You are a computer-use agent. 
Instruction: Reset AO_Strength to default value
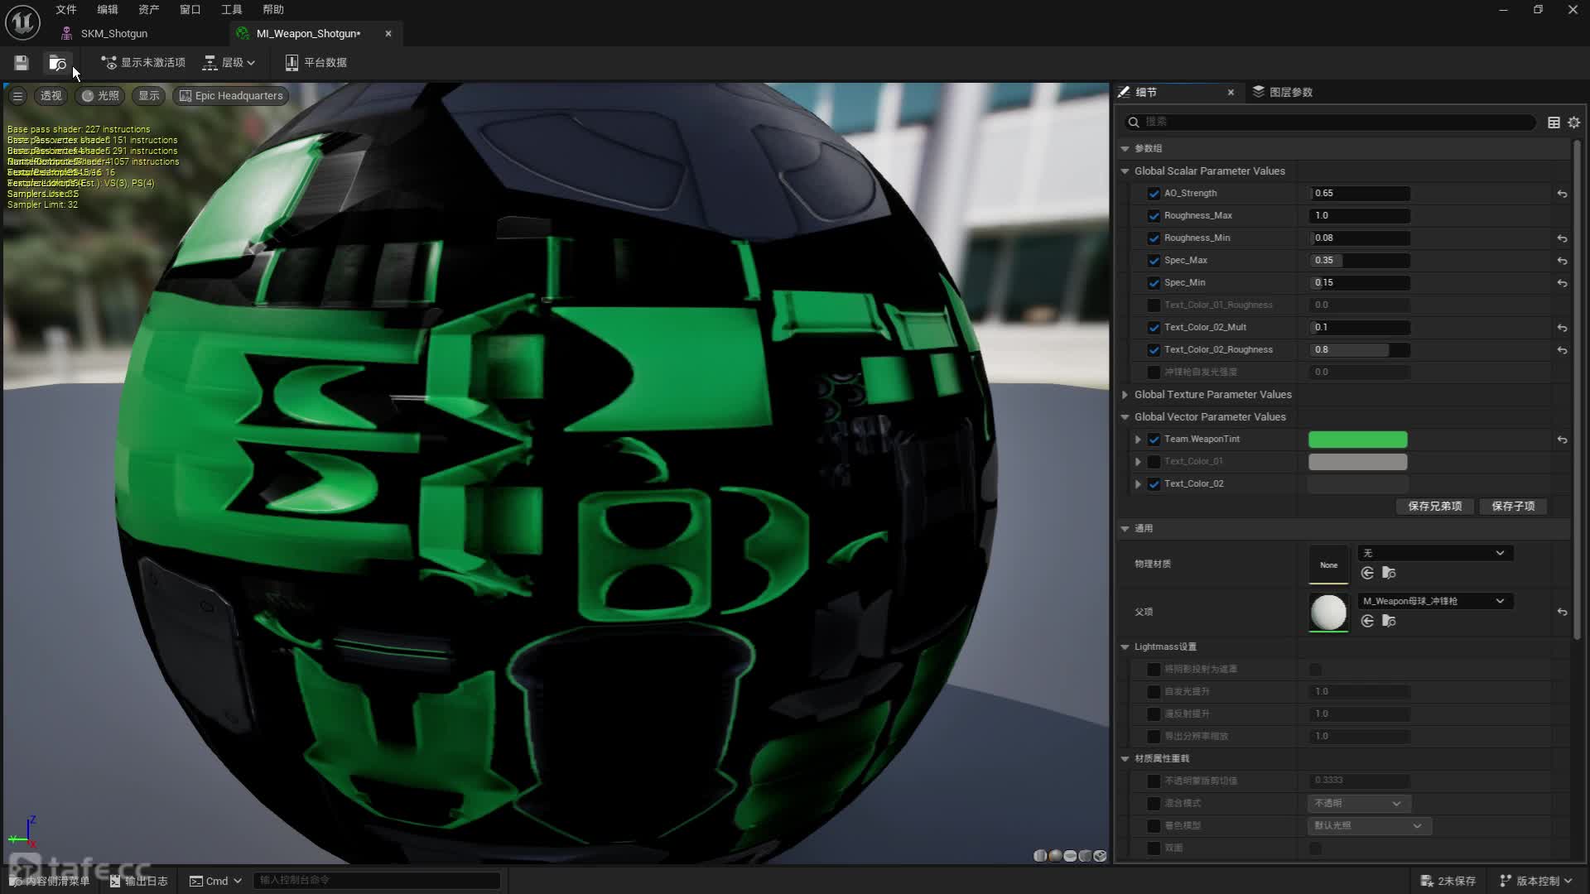[x=1562, y=194]
